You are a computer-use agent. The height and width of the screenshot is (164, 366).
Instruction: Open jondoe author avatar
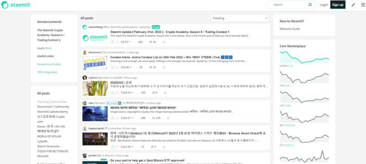(85, 155)
